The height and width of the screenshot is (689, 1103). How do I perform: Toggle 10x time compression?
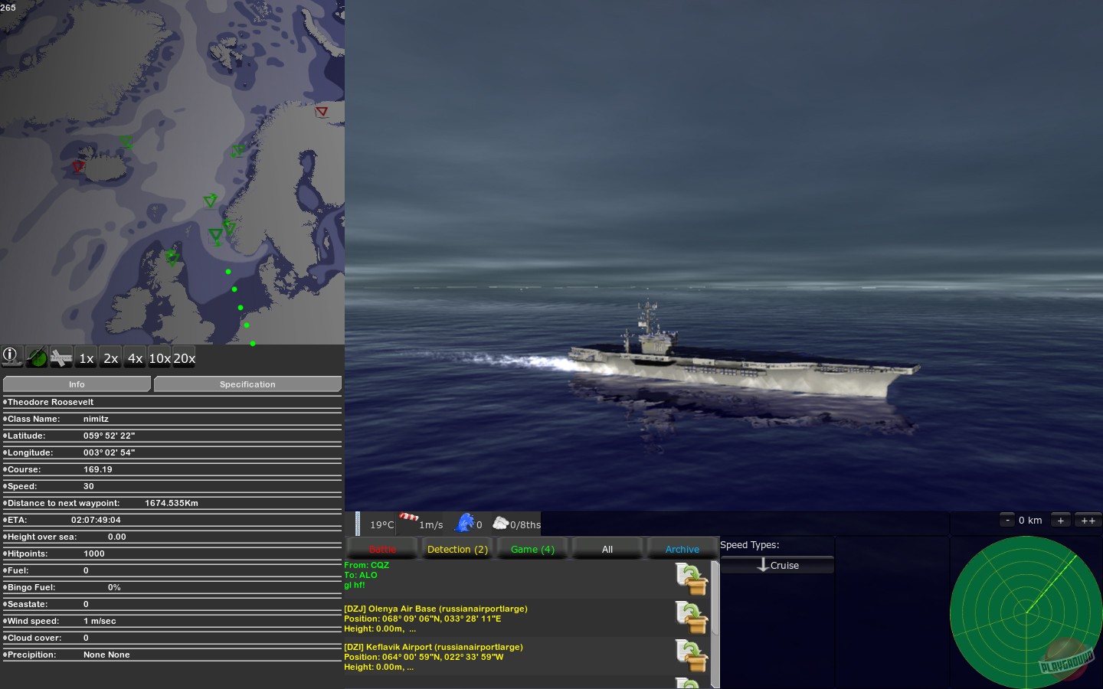(x=159, y=358)
